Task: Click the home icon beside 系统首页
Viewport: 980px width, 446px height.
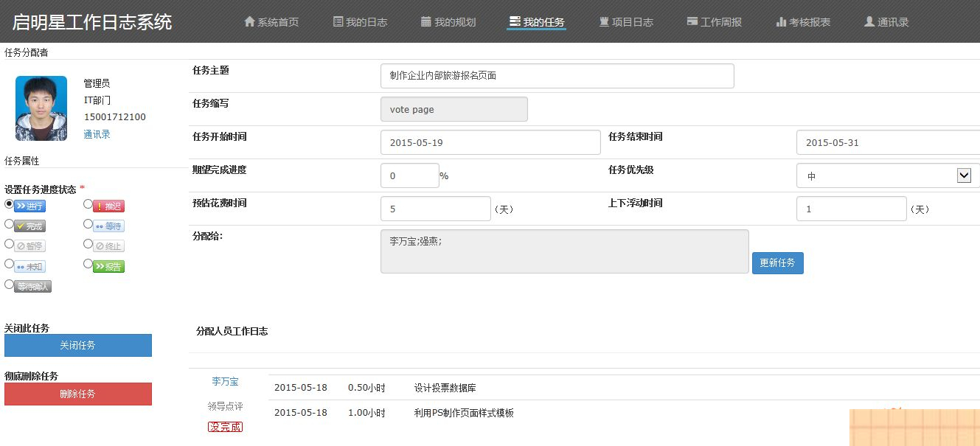Action: point(251,21)
